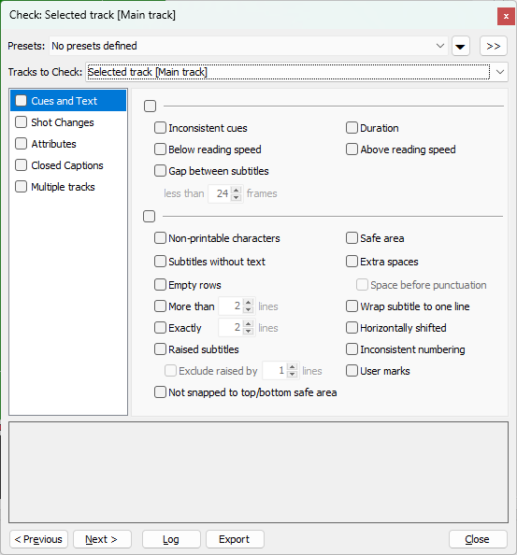
Task: Enable the Inconsistent cues check
Action: (x=201, y=128)
